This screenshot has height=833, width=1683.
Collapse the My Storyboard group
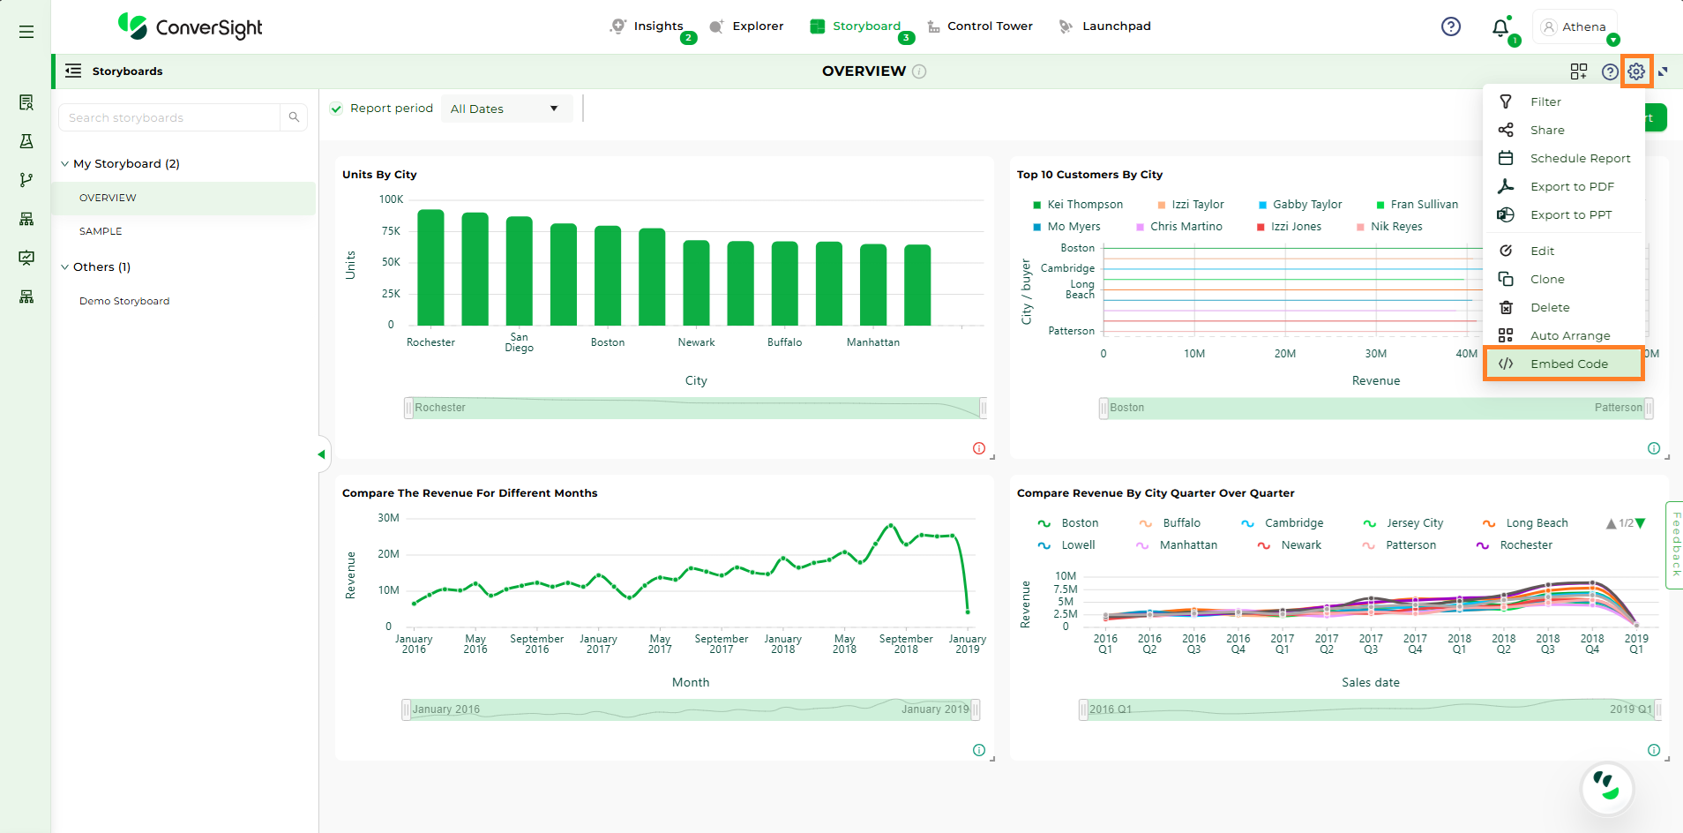pyautogui.click(x=64, y=164)
